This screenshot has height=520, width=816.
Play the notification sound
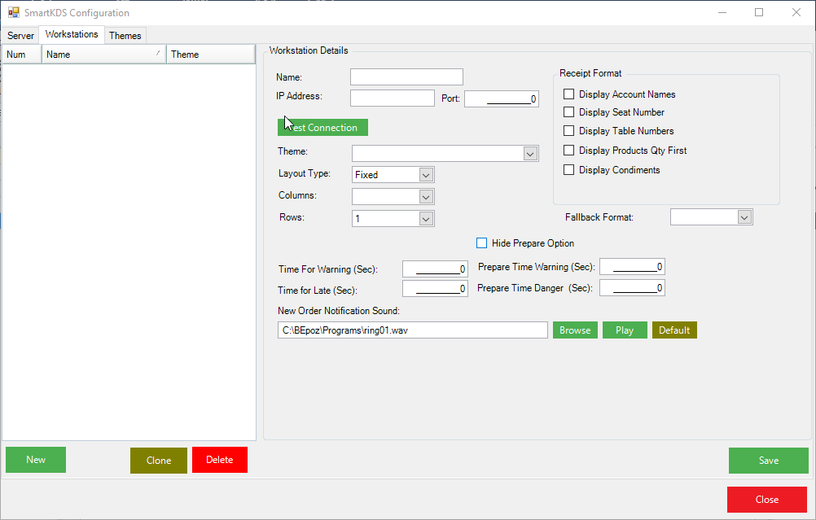pos(625,330)
